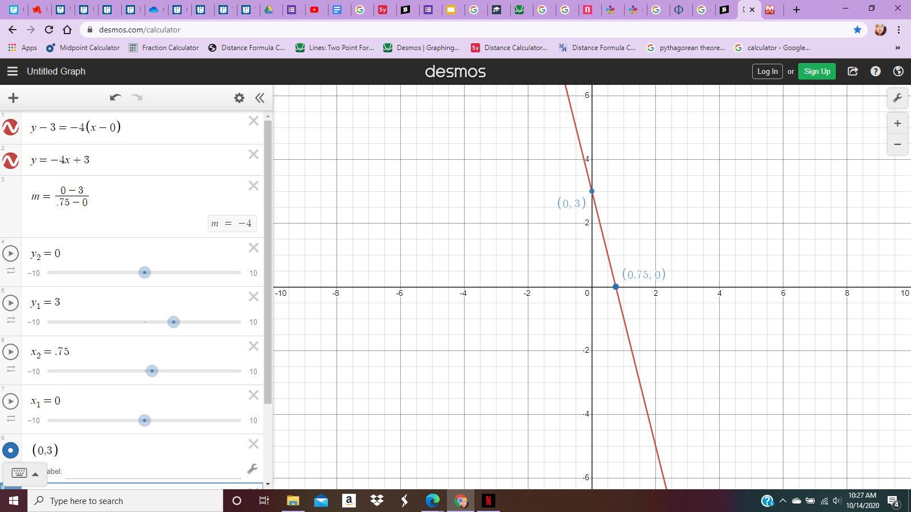Delete expression y=−4x+3

coord(253,154)
